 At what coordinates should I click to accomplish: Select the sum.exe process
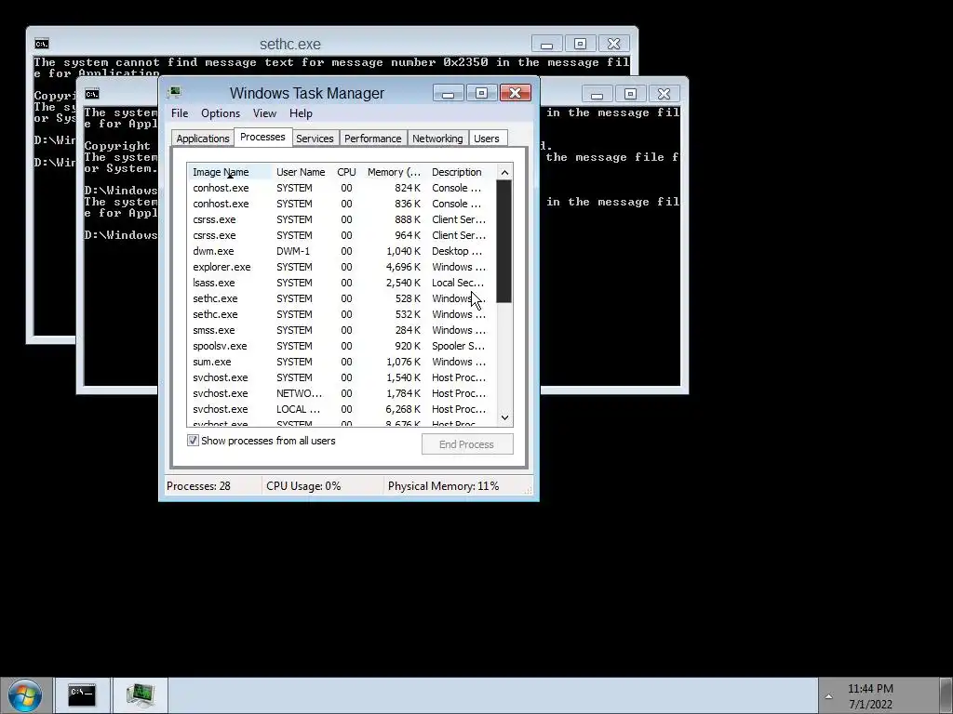point(342,362)
